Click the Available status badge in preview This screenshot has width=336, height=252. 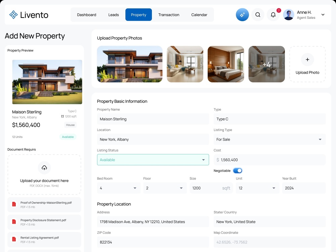click(68, 137)
